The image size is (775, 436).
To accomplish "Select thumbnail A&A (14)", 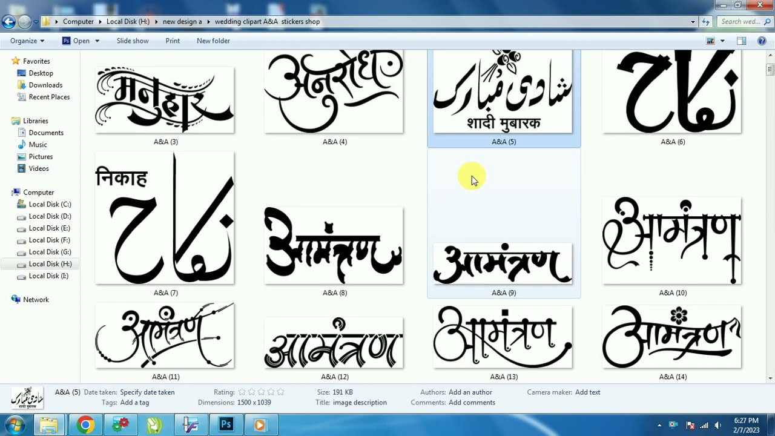I will pos(672,336).
